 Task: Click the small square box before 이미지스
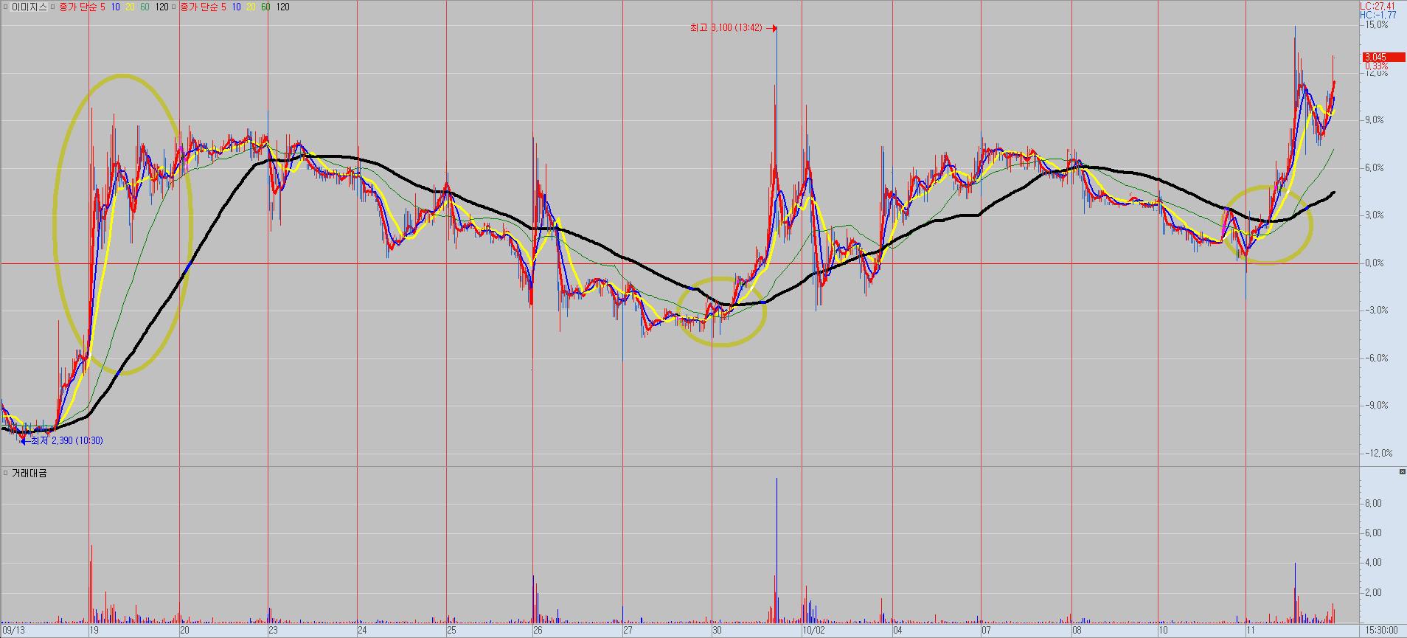pyautogui.click(x=5, y=7)
